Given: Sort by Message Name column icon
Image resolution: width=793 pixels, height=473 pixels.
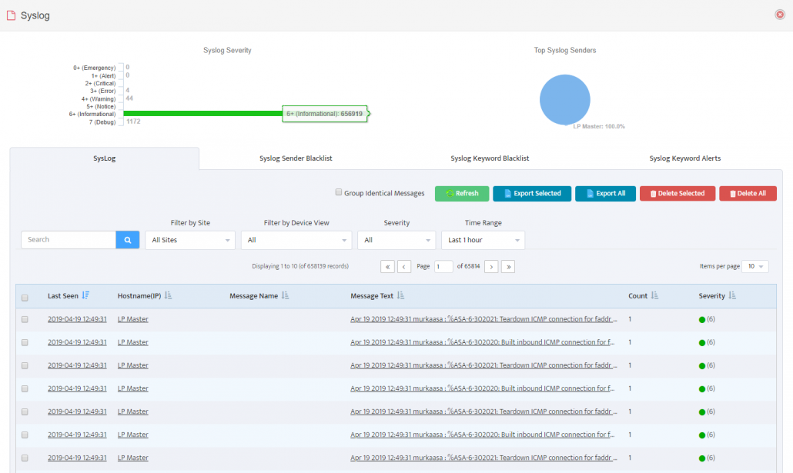Looking at the screenshot, I should 286,295.
